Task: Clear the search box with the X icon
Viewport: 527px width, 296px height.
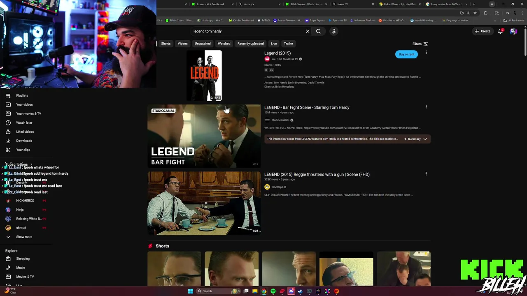Action: [308, 31]
